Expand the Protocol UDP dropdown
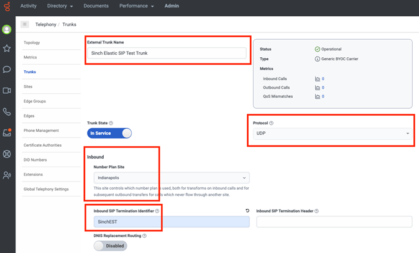Screen dimensions: 419x253 [x=332, y=133]
